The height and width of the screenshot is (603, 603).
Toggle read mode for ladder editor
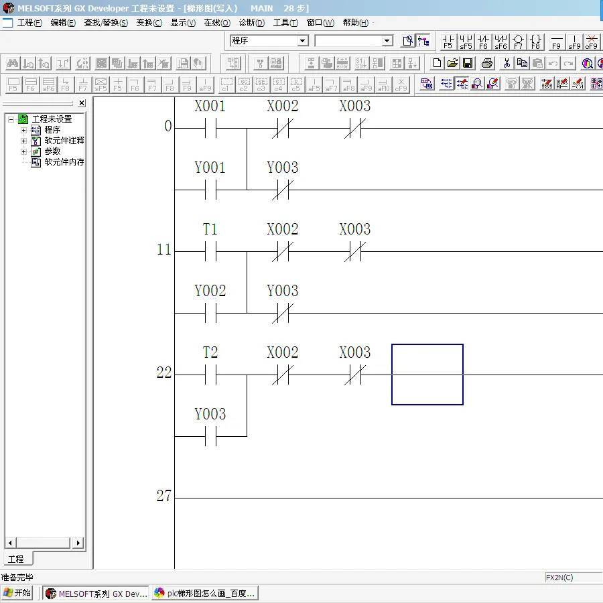click(446, 84)
